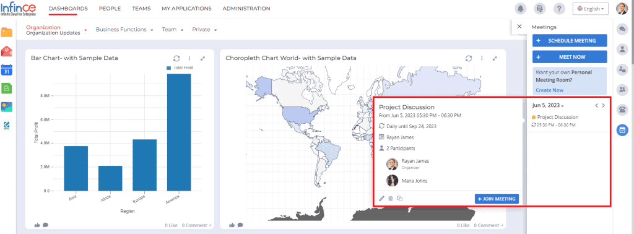Open the ADMINISTRATION menu tab
Image resolution: width=634 pixels, height=234 pixels.
[246, 9]
